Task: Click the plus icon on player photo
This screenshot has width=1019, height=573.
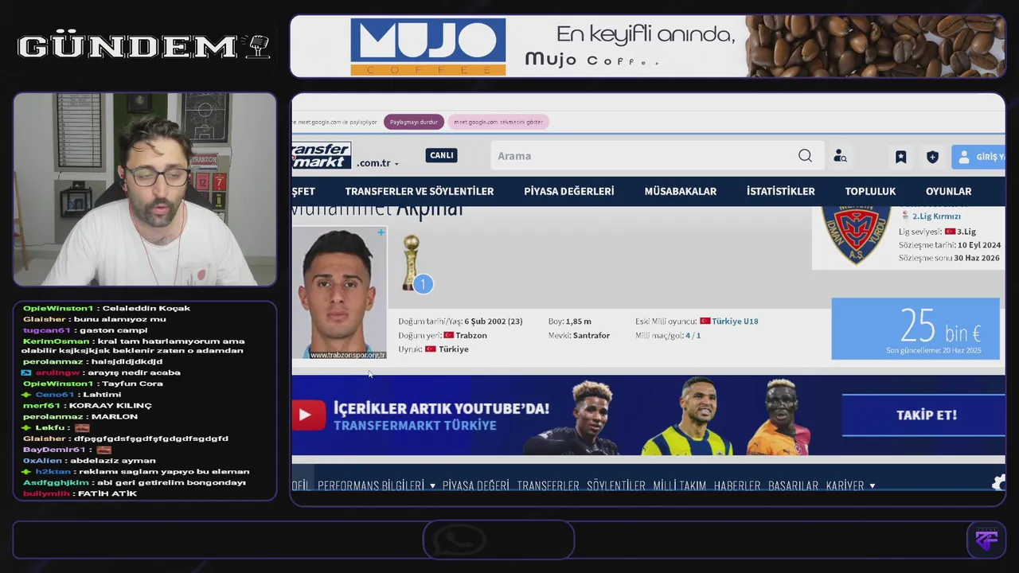Action: 381,232
